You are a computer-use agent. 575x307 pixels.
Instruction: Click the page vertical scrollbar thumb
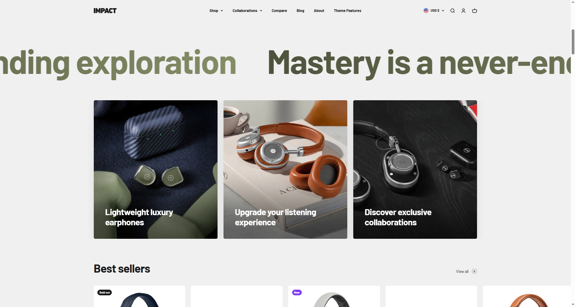[573, 42]
